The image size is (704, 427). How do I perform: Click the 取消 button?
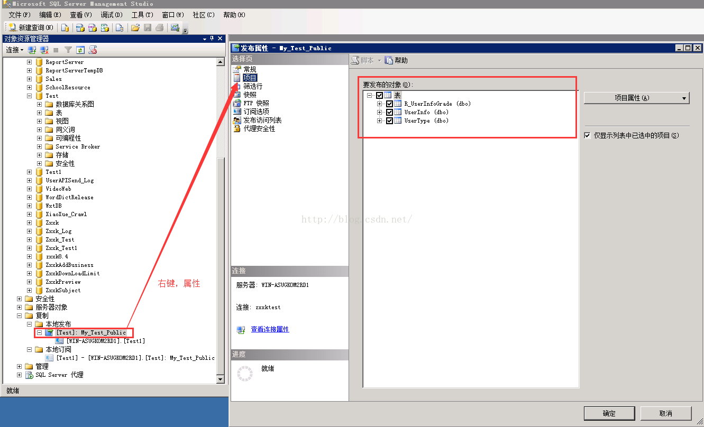(666, 413)
